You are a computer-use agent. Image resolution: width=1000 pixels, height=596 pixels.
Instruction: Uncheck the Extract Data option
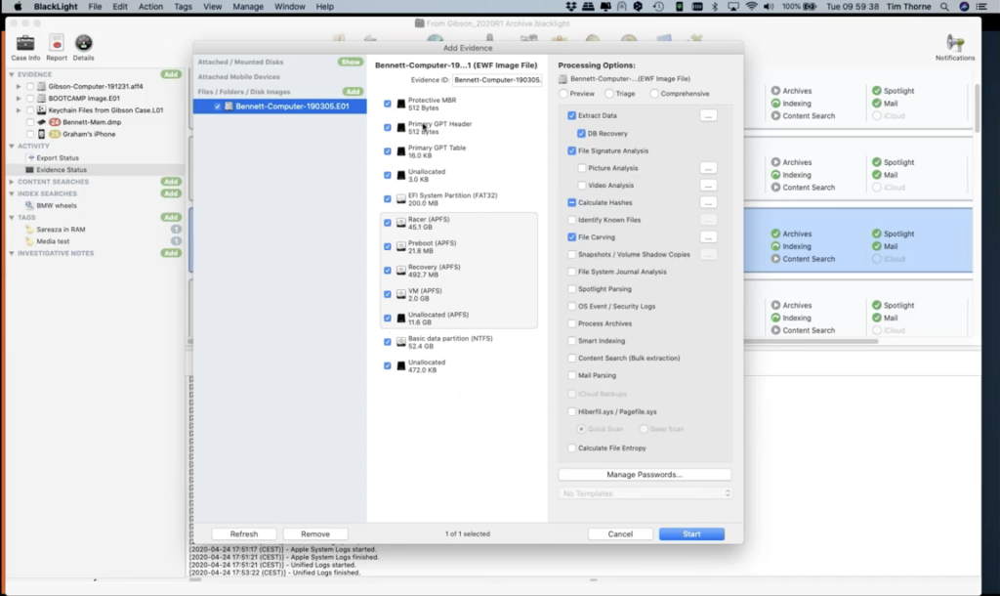pyautogui.click(x=571, y=115)
